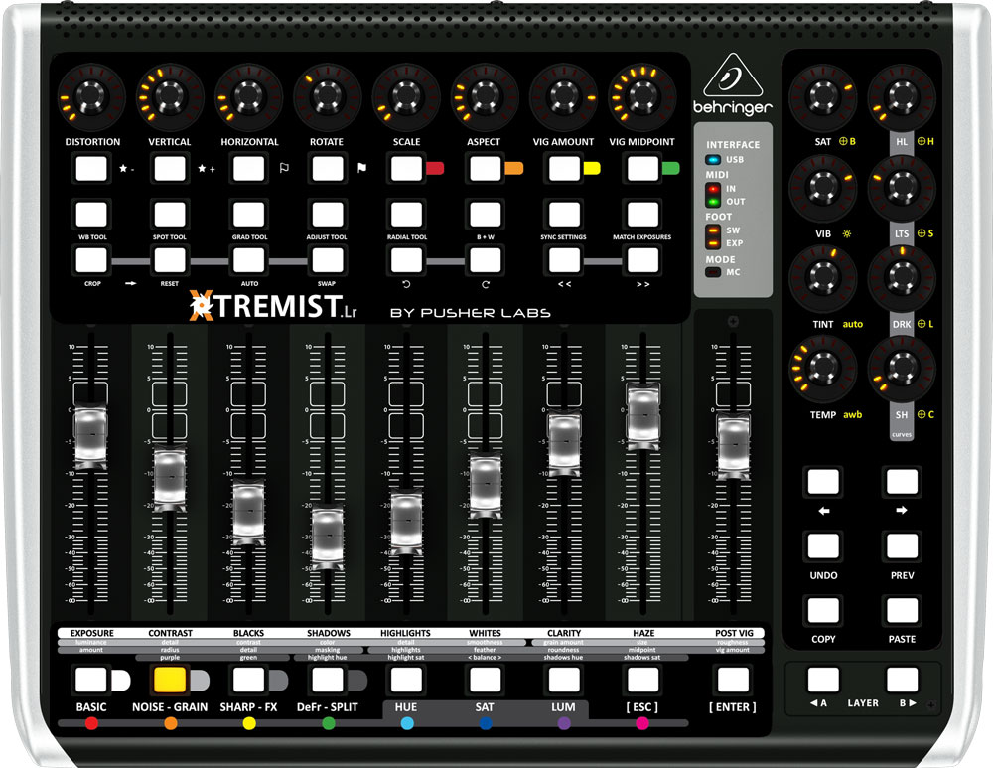
Task: Click the crop SWAP button
Action: coord(328,260)
